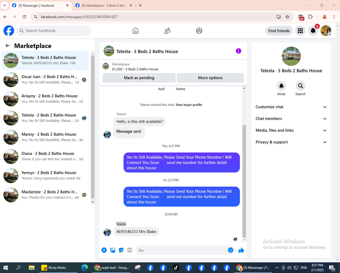Screen dimensions: 340x273
Task: Reload the page in the browser
Action: click(x=24, y=17)
